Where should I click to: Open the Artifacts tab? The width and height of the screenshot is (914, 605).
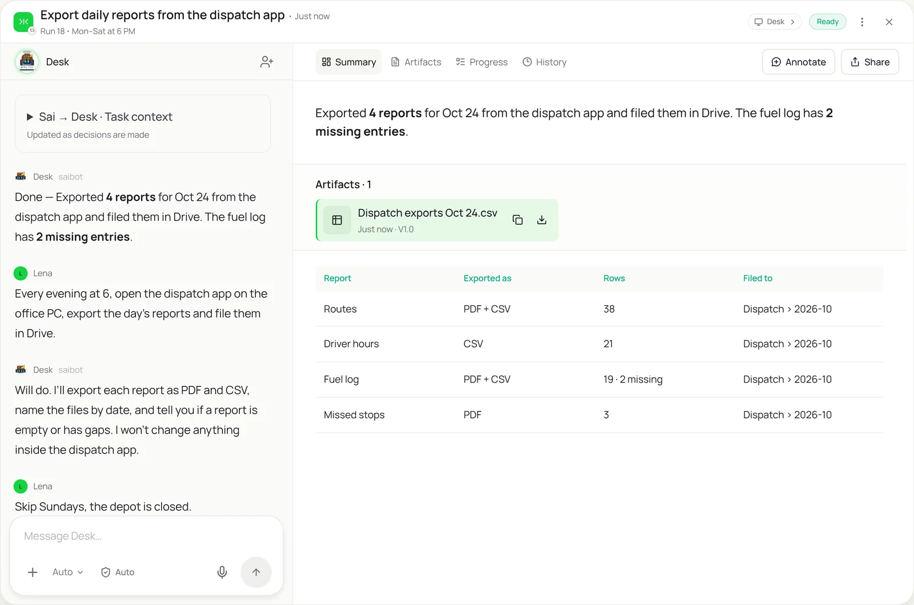[416, 62]
